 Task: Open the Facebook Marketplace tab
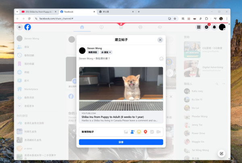[x=121, y=27]
